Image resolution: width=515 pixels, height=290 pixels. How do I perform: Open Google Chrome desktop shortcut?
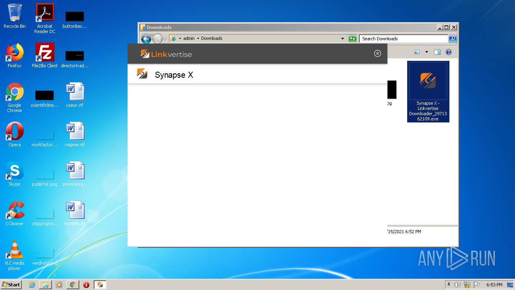click(14, 98)
